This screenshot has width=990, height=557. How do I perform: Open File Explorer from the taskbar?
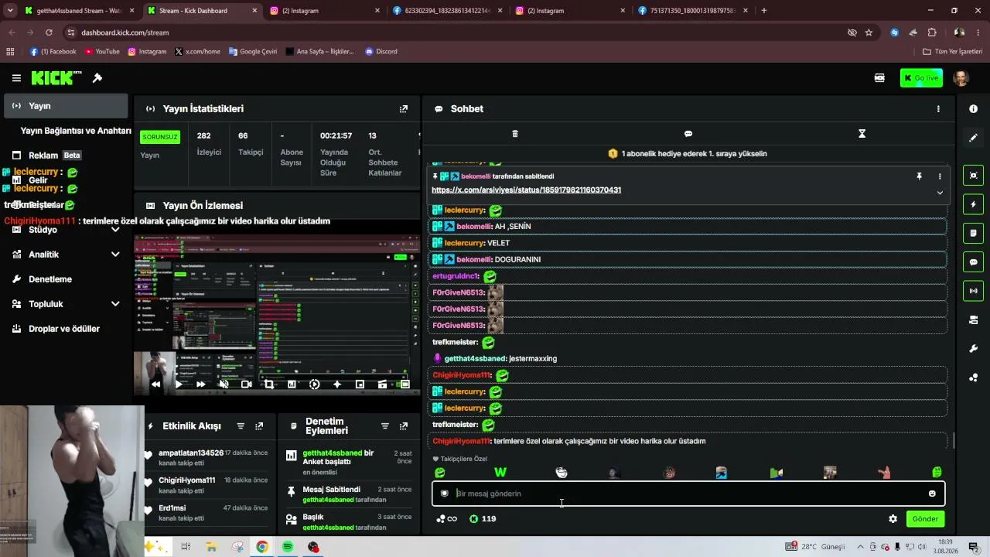(x=211, y=547)
